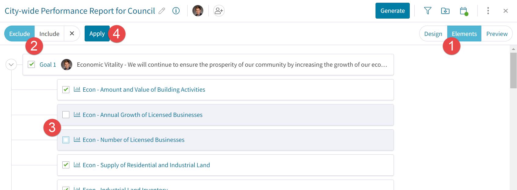Click the vertical scrollbar up arrow

(x=513, y=49)
